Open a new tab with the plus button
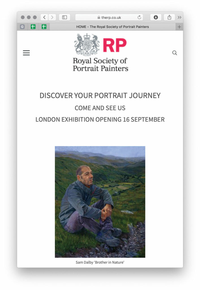Image resolution: width=200 pixels, height=290 pixels. [179, 27]
